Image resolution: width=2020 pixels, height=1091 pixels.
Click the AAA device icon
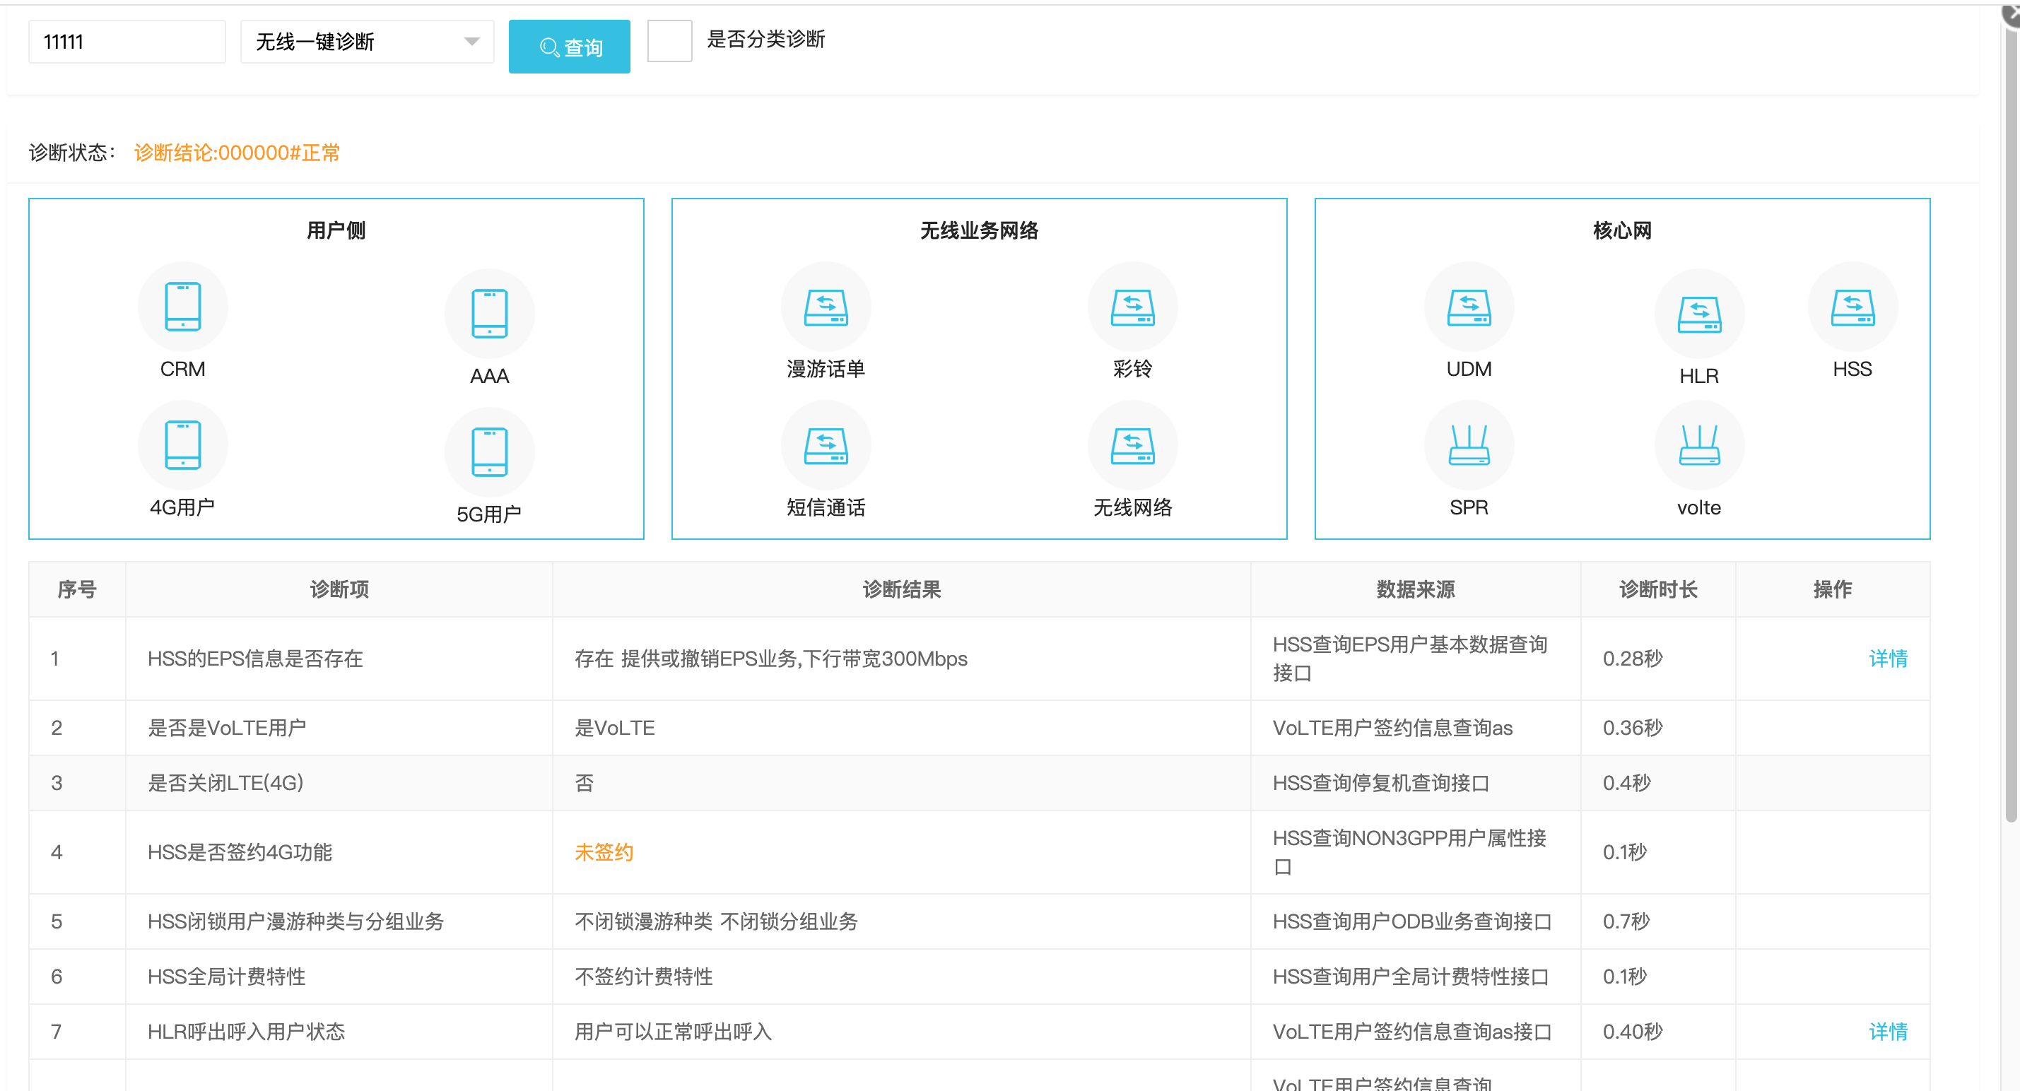489,314
